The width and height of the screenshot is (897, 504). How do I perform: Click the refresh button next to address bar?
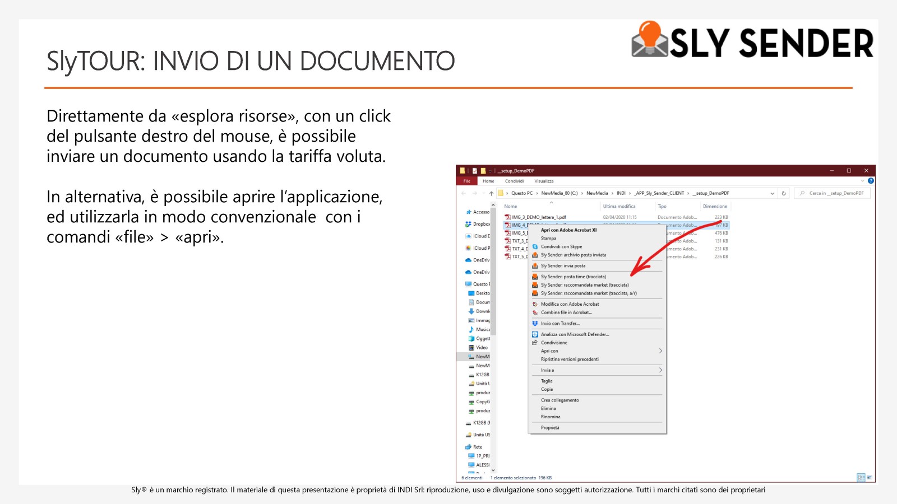pos(784,193)
